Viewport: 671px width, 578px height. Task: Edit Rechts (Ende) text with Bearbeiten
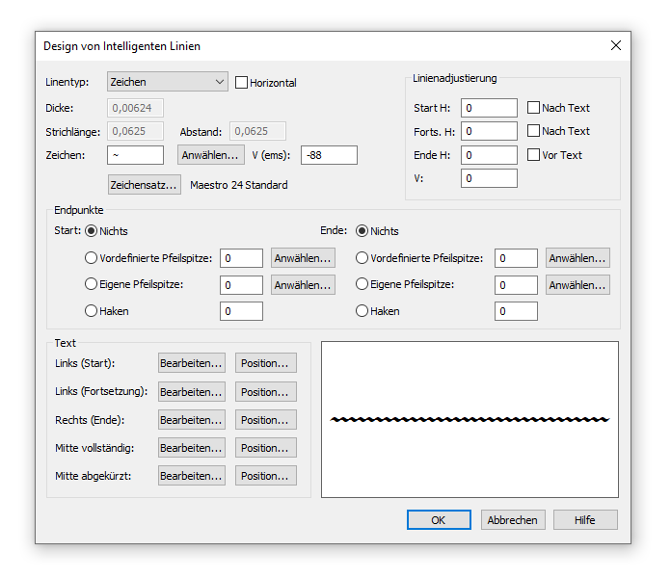pyautogui.click(x=192, y=420)
